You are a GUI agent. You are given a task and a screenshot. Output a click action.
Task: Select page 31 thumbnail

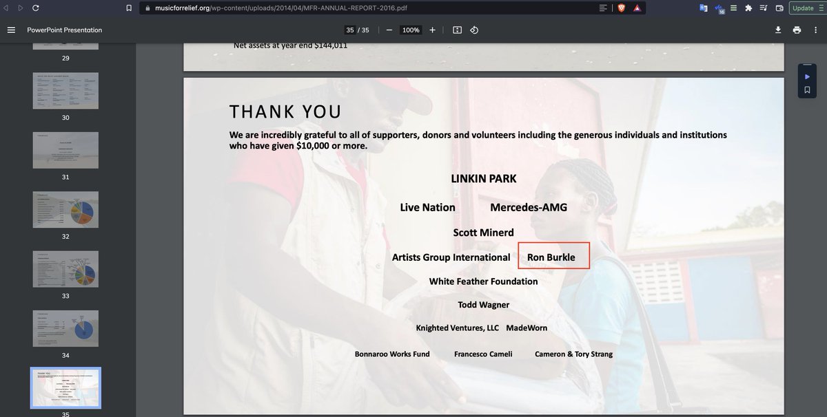65,150
